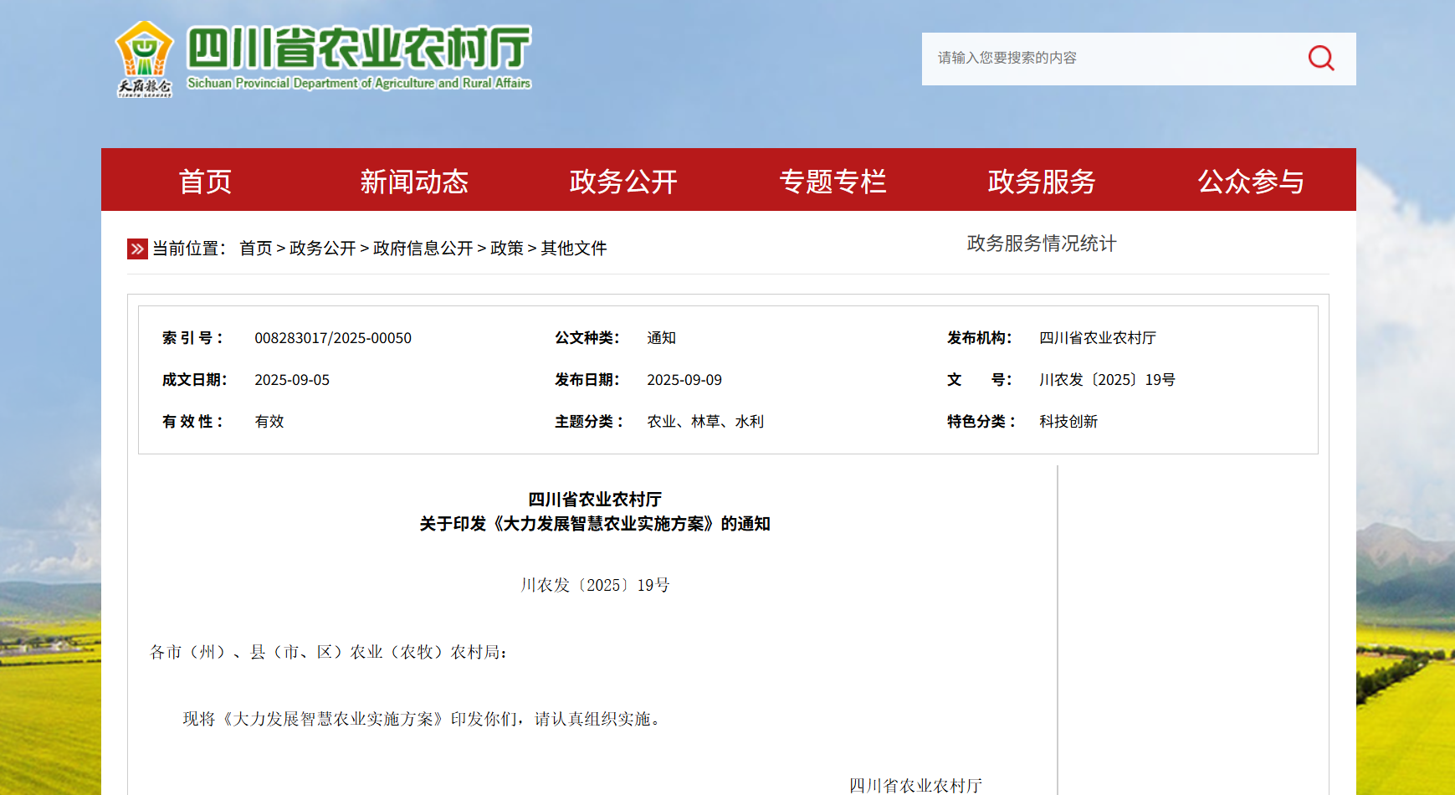Open the 首页 navigation menu item

[205, 181]
